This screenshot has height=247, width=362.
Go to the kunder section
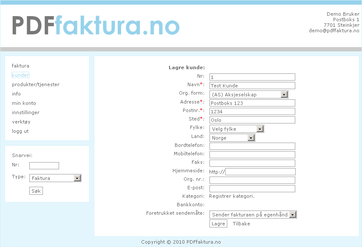tap(20, 75)
